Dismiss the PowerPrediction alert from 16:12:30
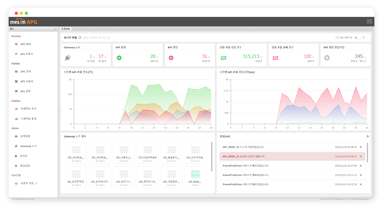The height and width of the screenshot is (209, 383). [361, 184]
